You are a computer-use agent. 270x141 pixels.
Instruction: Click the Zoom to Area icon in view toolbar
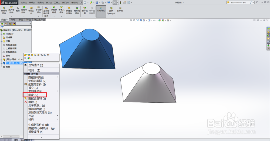[x=134, y=20]
